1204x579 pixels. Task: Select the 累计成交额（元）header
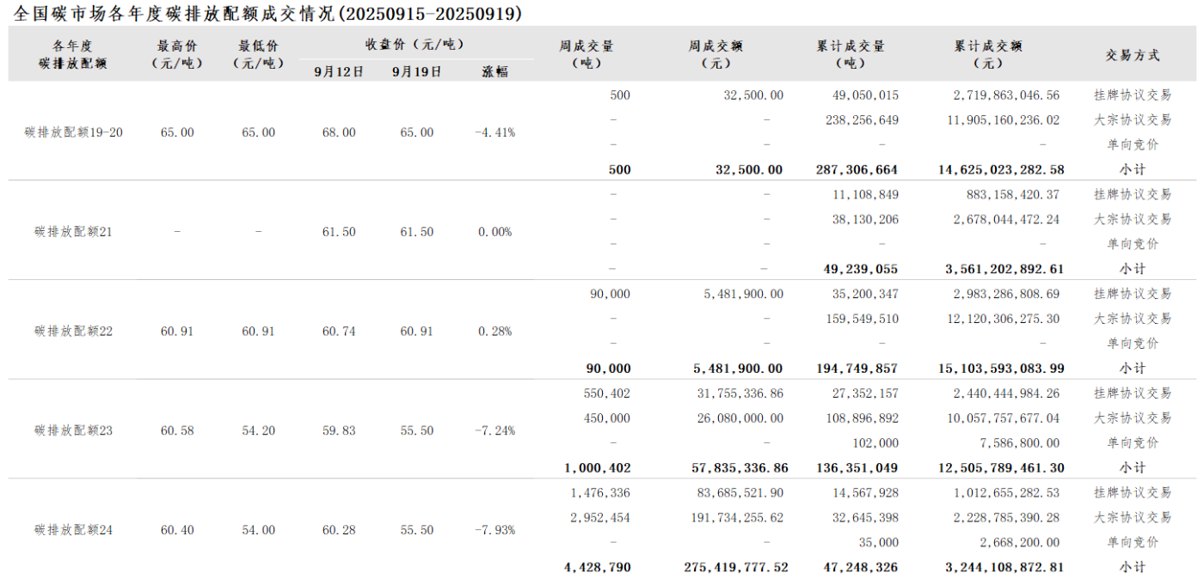click(x=988, y=54)
